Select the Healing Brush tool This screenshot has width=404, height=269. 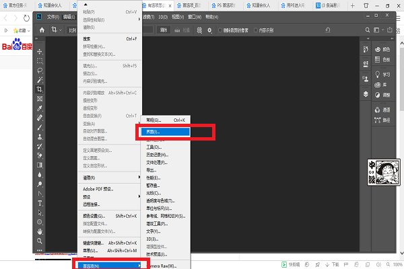pos(40,118)
